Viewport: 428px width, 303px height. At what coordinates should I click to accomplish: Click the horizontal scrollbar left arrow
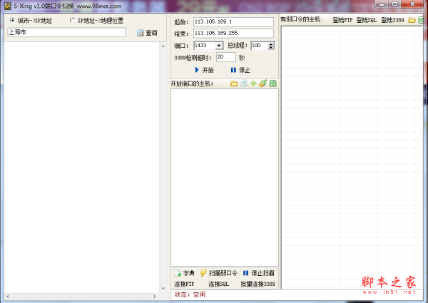pos(7,297)
